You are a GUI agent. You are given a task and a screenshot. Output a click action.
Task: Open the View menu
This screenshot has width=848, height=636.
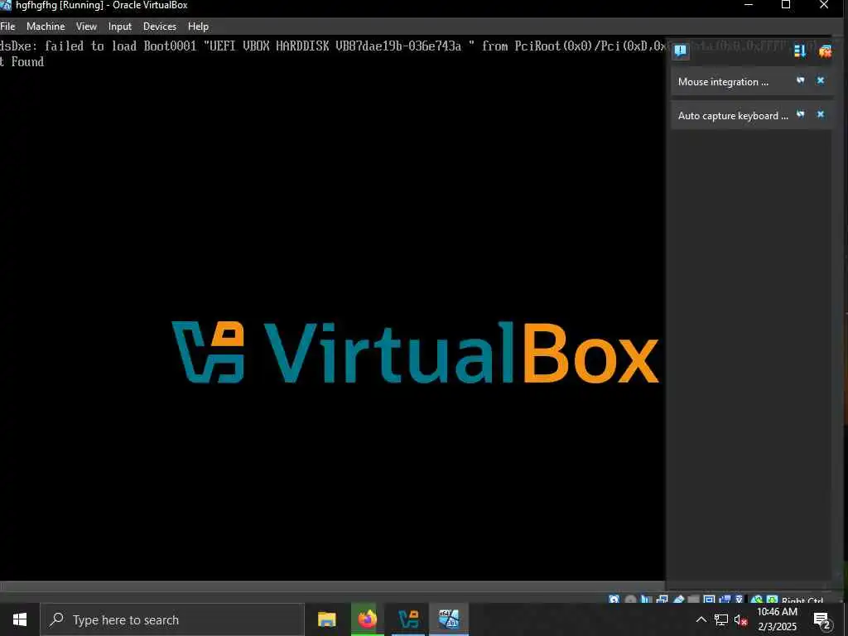(86, 26)
